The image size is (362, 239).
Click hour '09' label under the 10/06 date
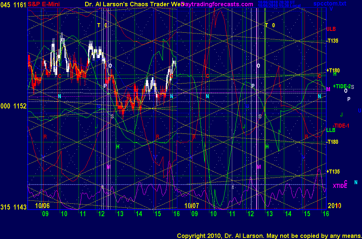(45, 214)
